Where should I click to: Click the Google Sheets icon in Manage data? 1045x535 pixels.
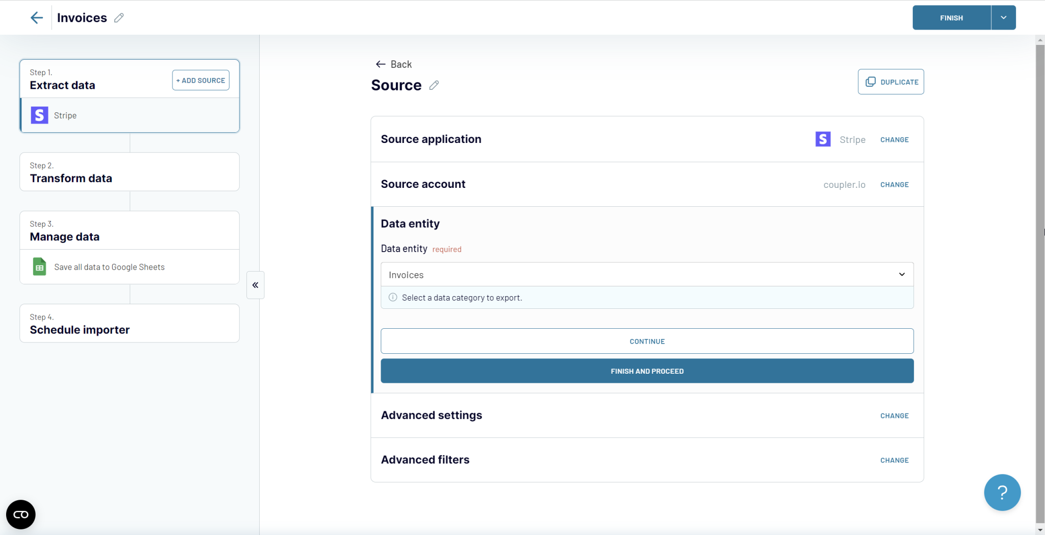tap(39, 266)
